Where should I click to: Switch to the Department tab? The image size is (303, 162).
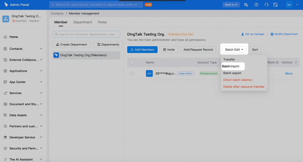click(x=83, y=22)
